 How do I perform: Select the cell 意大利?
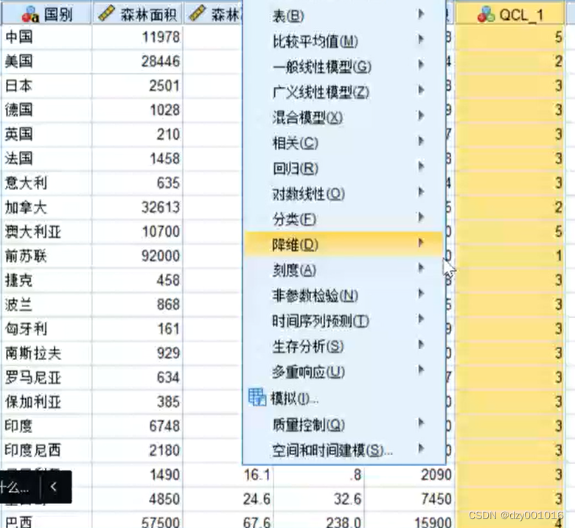pyautogui.click(x=46, y=183)
